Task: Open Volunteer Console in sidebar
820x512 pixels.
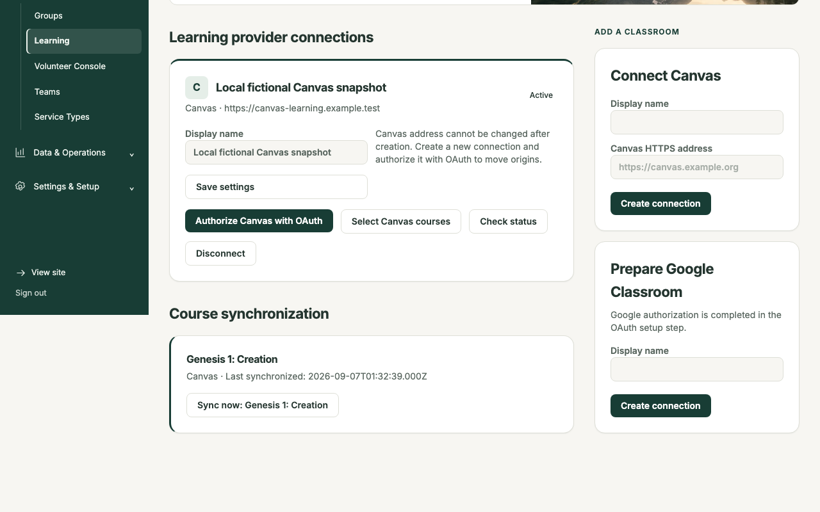Action: tap(84, 66)
